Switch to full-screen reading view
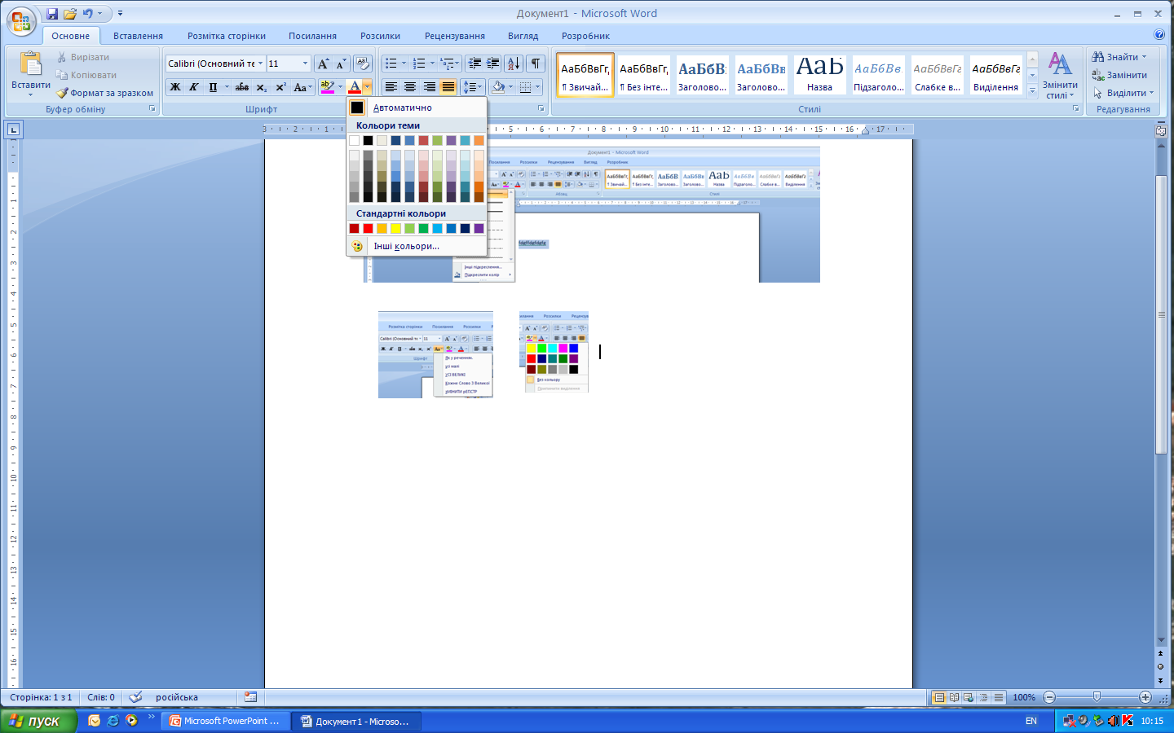This screenshot has height=733, width=1174. click(x=954, y=697)
